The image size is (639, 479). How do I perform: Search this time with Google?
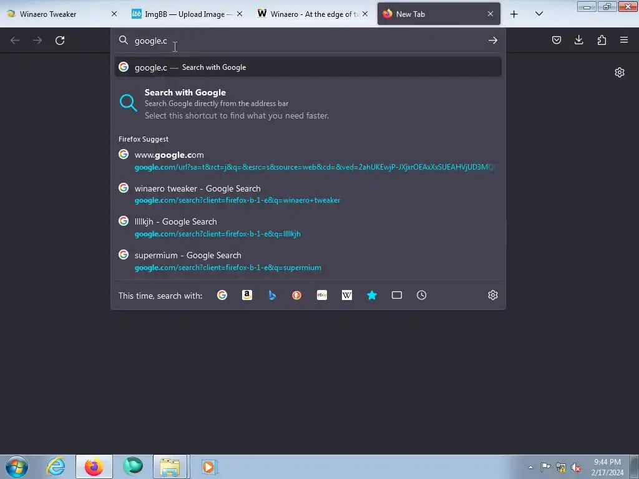222,295
